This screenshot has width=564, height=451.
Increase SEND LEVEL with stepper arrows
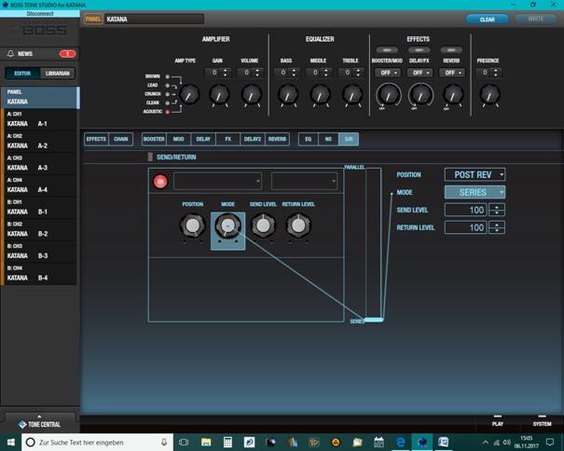tap(497, 207)
